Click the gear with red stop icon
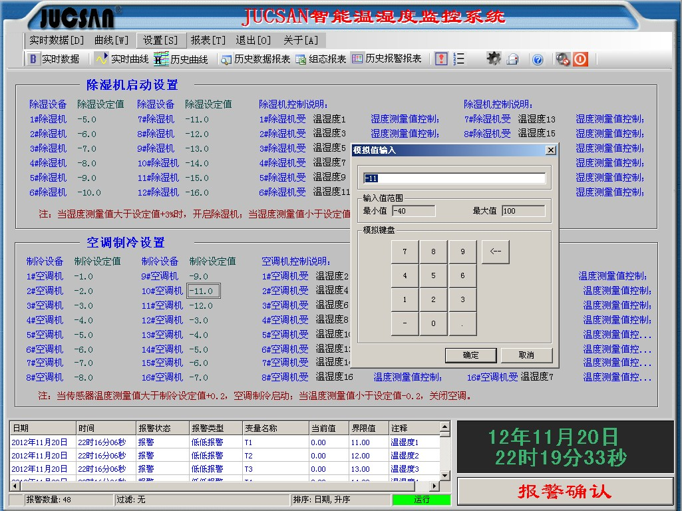The width and height of the screenshot is (682, 511). [x=562, y=59]
